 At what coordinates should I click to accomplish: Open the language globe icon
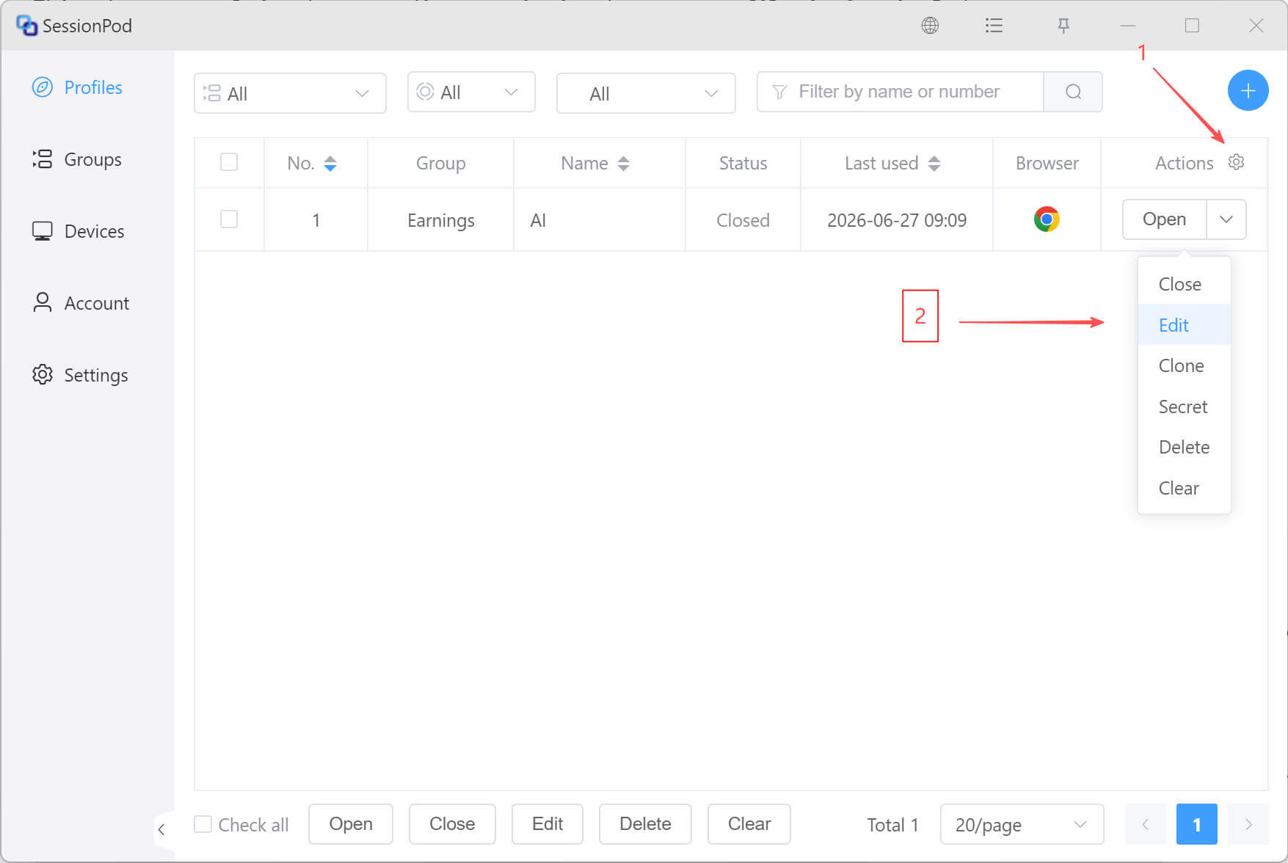point(930,26)
